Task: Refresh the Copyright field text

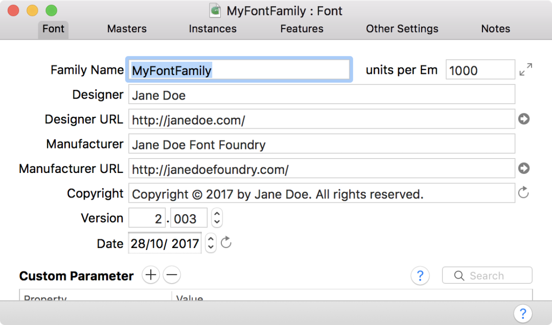Action: [523, 193]
